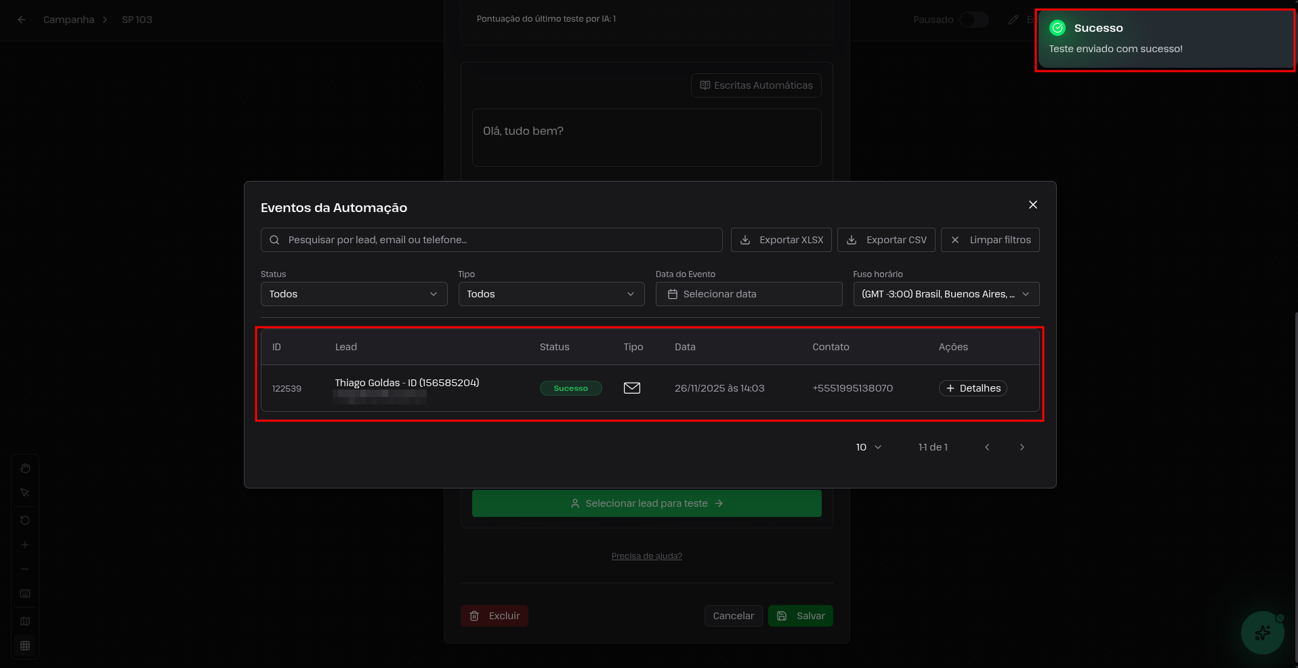The width and height of the screenshot is (1298, 668).
Task: Click the Campanha breadcrumb item
Action: click(68, 20)
